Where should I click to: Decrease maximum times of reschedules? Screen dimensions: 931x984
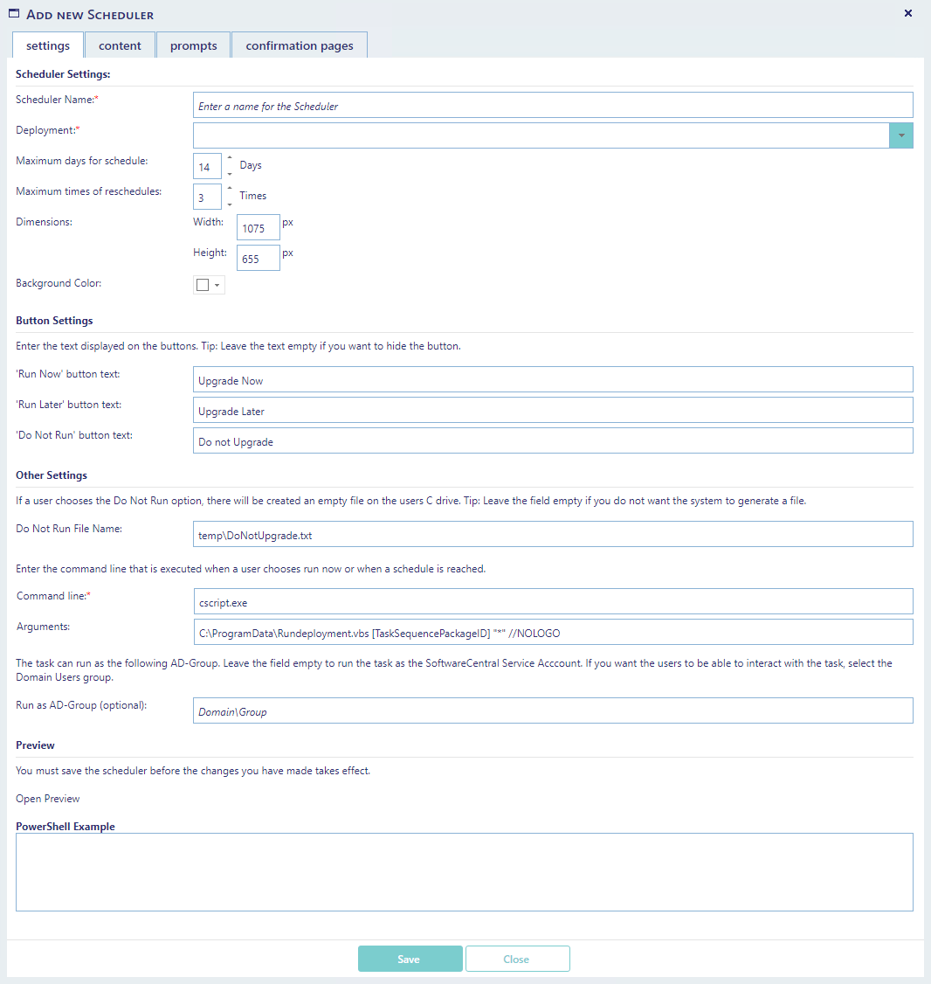click(229, 204)
